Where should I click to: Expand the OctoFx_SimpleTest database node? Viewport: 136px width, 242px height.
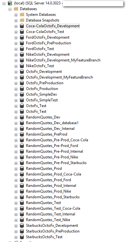(16, 100)
